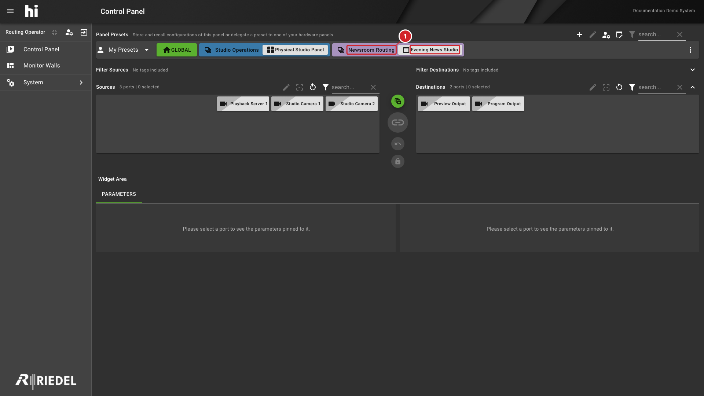Collapse the Destinations section chevron
Image resolution: width=704 pixels, height=396 pixels.
click(x=693, y=87)
